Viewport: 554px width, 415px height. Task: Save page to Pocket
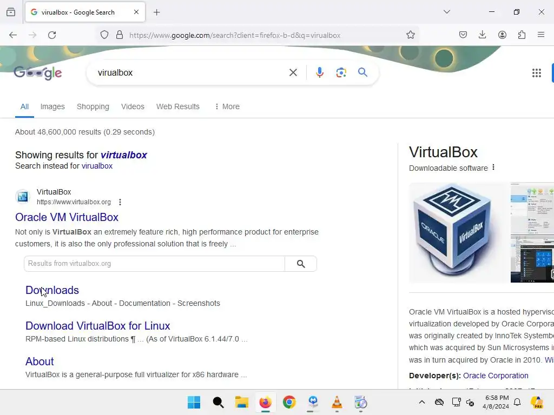click(x=463, y=35)
